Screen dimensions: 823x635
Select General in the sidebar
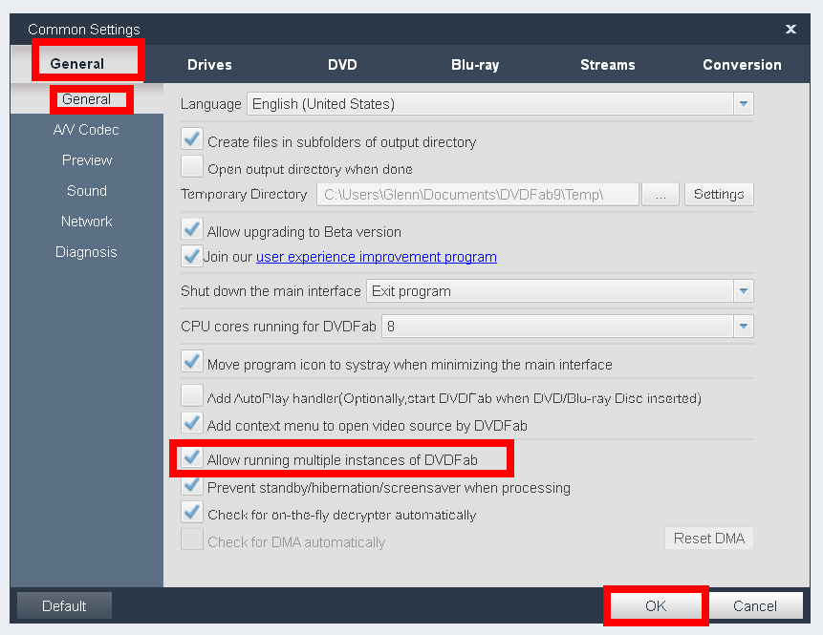click(x=87, y=99)
